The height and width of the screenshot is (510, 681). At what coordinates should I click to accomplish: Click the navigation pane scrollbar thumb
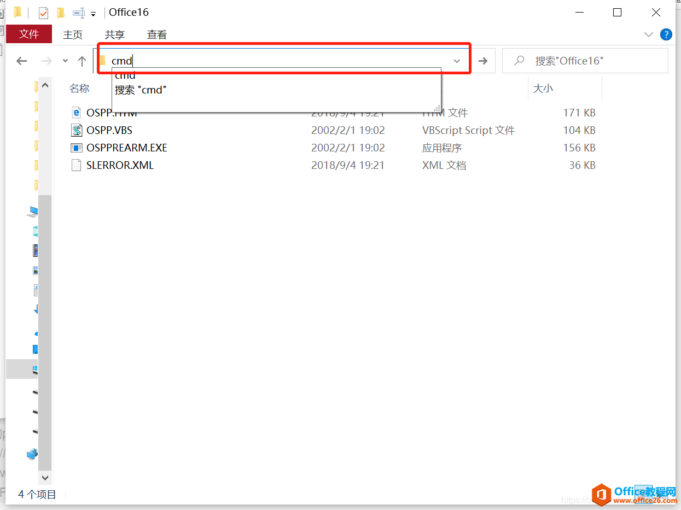coord(45,332)
